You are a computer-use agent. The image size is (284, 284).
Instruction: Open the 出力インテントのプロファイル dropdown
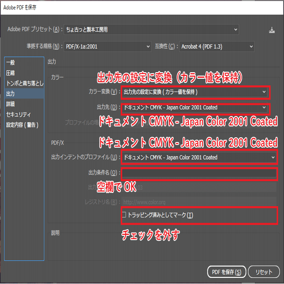(x=199, y=157)
